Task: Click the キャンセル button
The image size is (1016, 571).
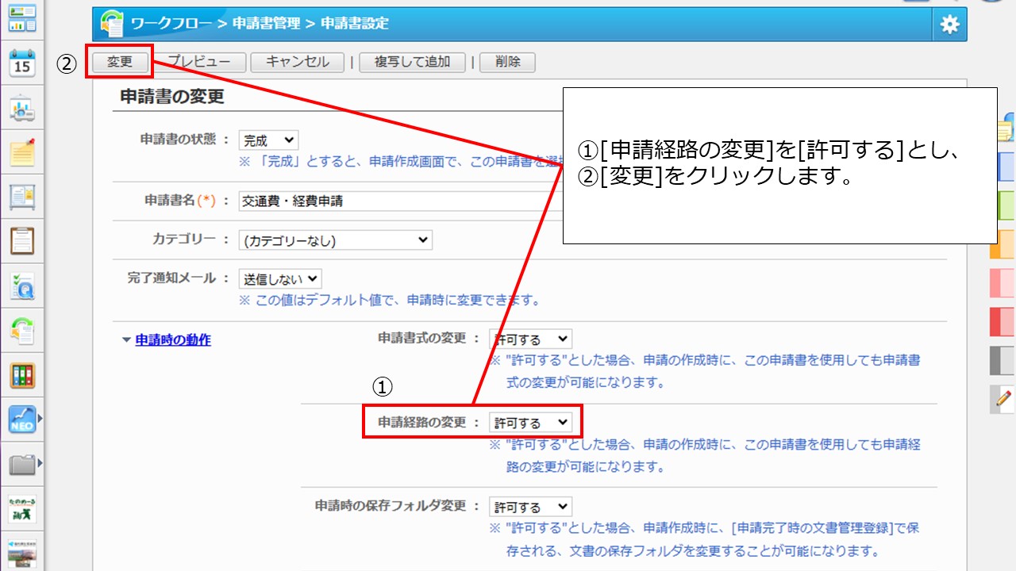Action: (x=298, y=63)
